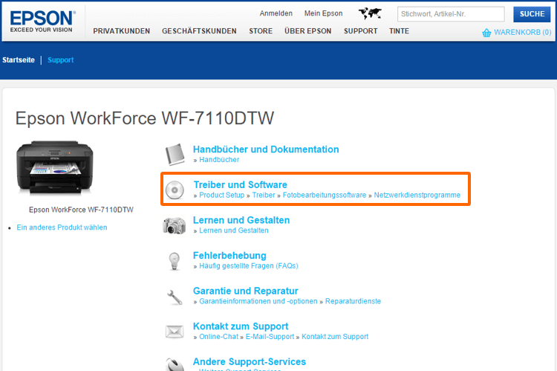557x371 pixels.
Task: Click the Stichwort search field
Action: point(451,14)
